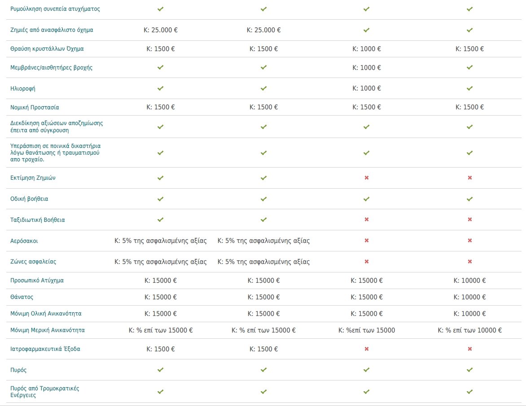The width and height of the screenshot is (526, 406).
Task: Click the Διεκδίκηση αξιώσεων αποζημίωσης label
Action: pyautogui.click(x=57, y=127)
